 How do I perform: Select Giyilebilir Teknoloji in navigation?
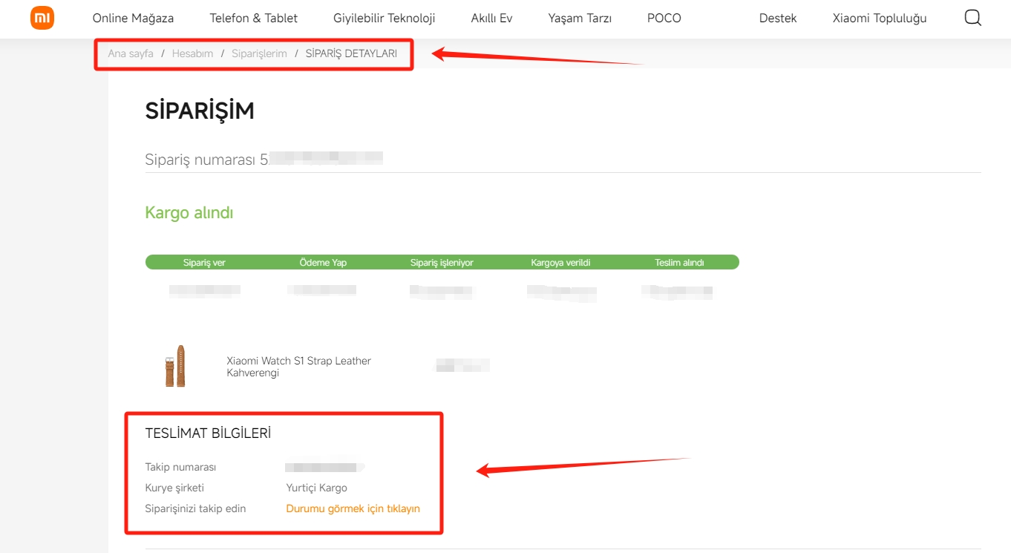coord(384,18)
